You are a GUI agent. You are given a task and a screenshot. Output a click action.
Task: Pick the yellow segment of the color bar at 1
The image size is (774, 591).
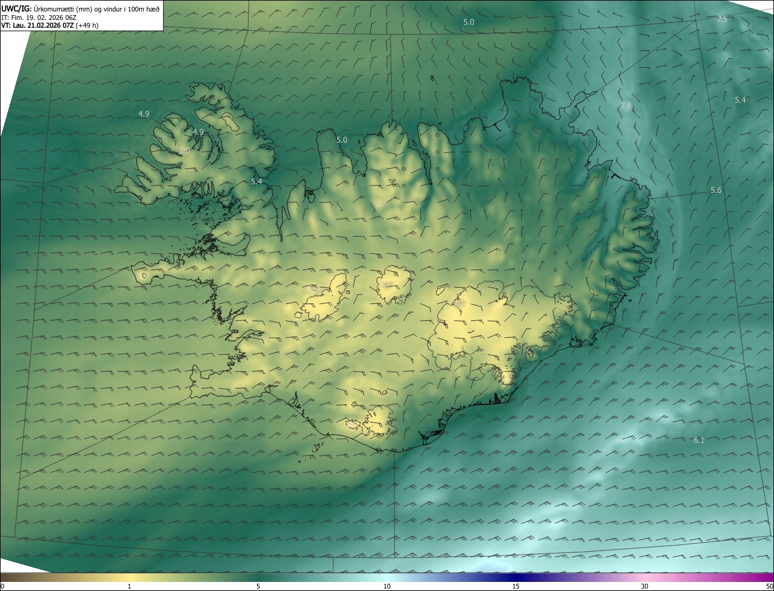pyautogui.click(x=129, y=577)
